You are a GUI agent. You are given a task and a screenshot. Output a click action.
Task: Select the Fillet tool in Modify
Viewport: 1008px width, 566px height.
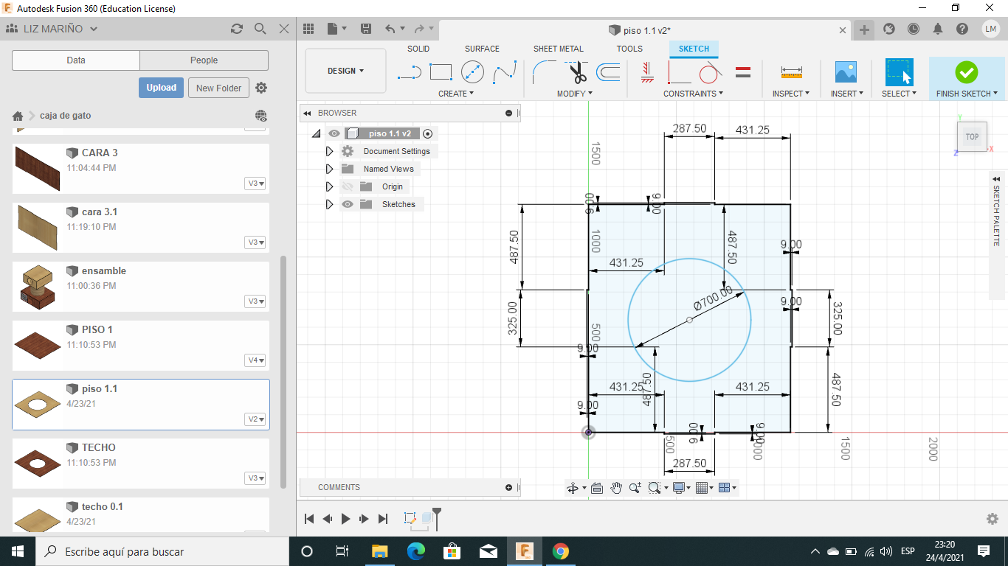545,72
